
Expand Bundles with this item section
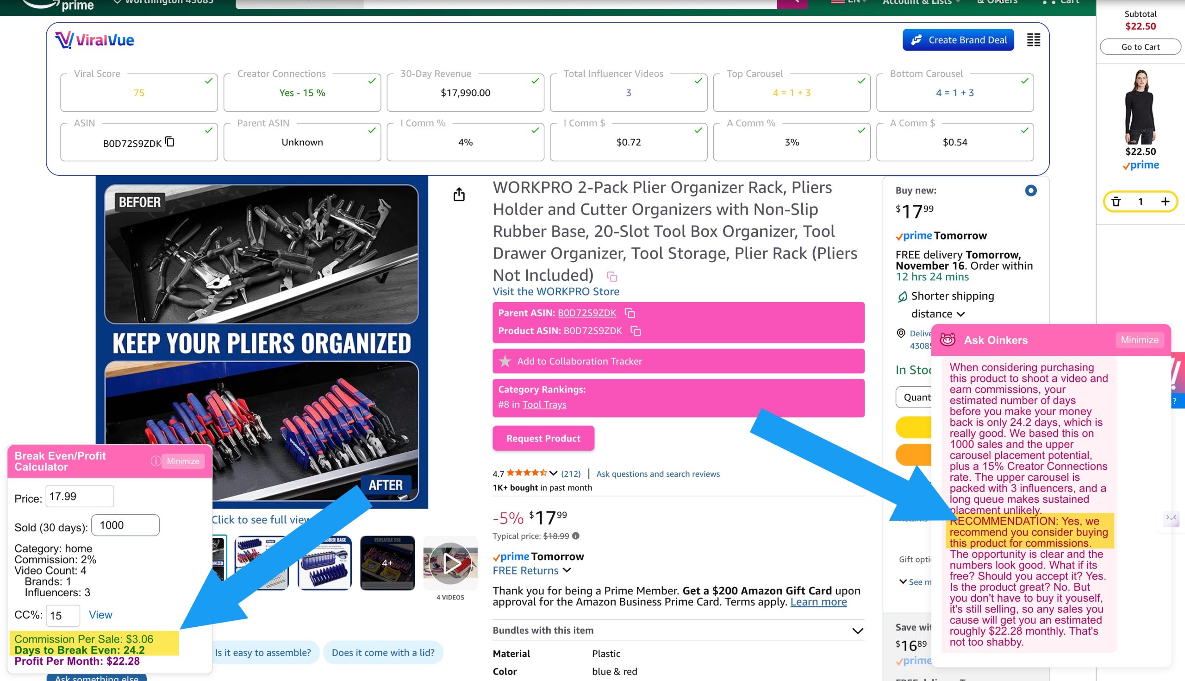(x=857, y=631)
